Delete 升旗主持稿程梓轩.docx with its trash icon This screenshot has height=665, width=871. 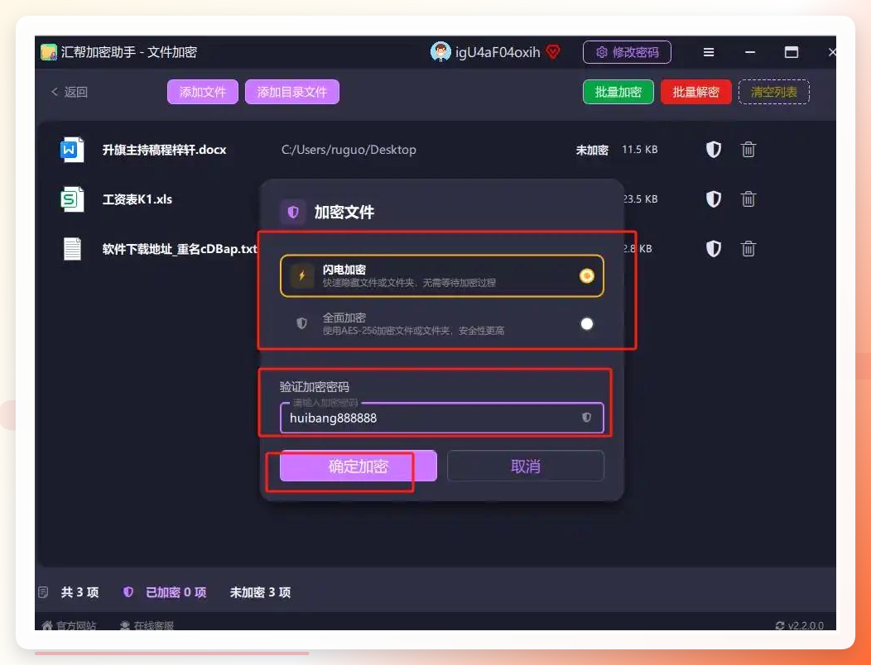(x=748, y=150)
